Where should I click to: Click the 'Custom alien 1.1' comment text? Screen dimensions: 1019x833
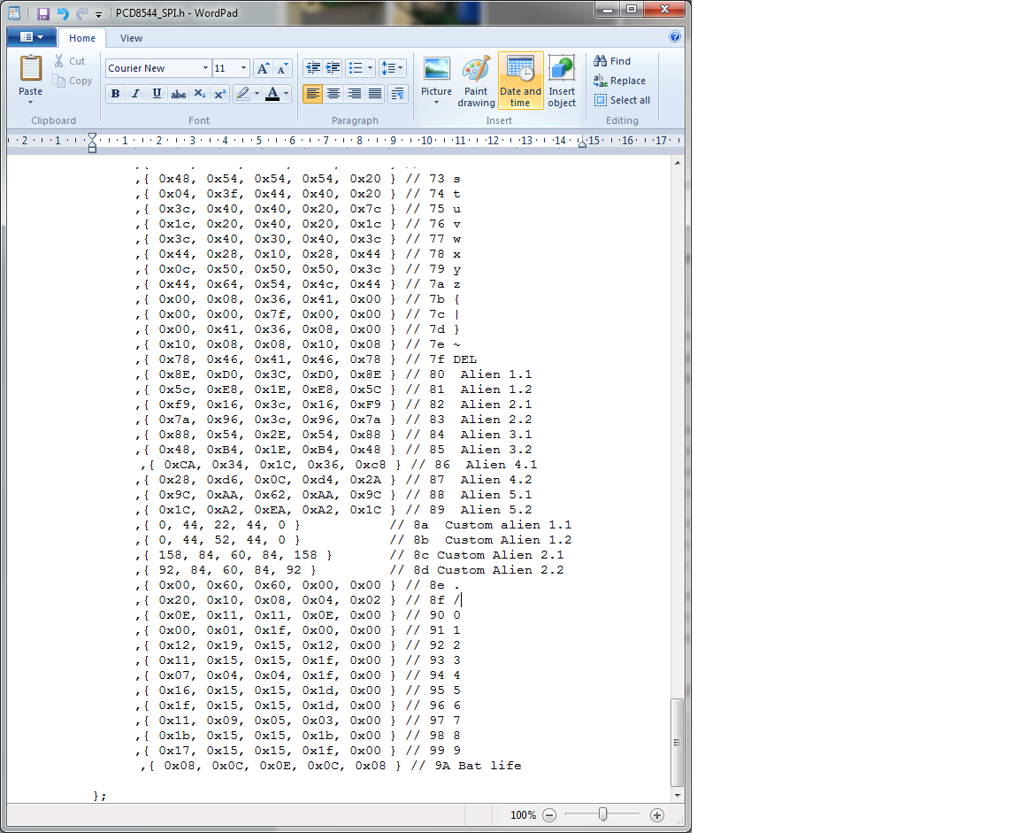tap(509, 525)
